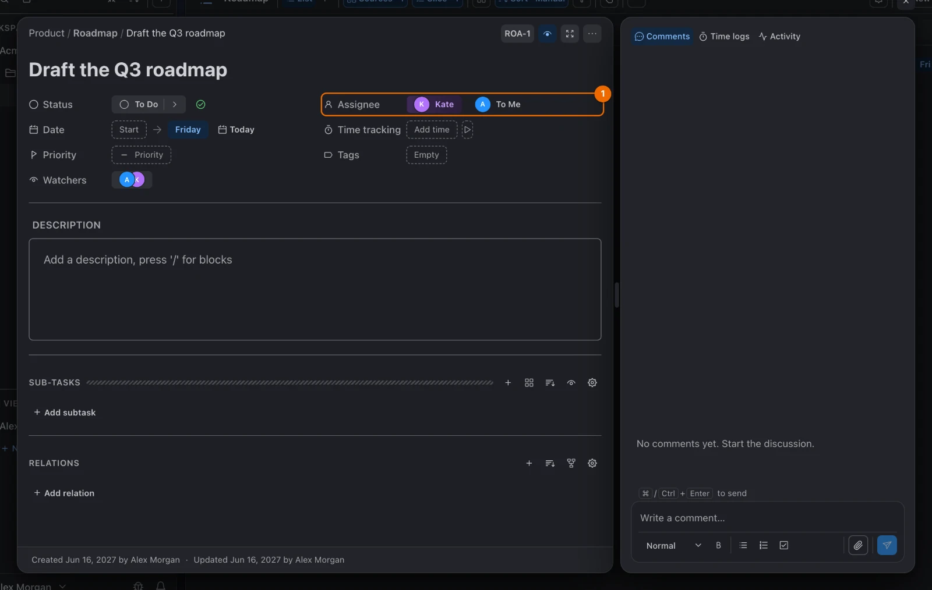
Task: Add time to Time tracking
Action: pos(432,130)
